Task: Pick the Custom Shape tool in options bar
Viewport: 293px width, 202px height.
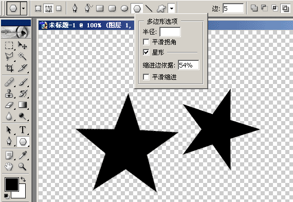Action: 161,8
